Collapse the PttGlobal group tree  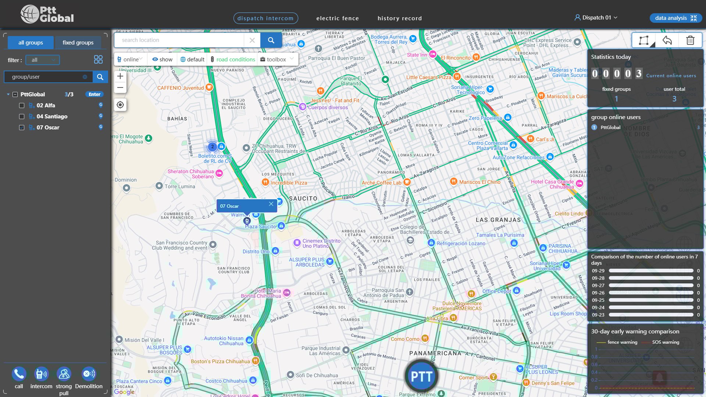coord(8,94)
